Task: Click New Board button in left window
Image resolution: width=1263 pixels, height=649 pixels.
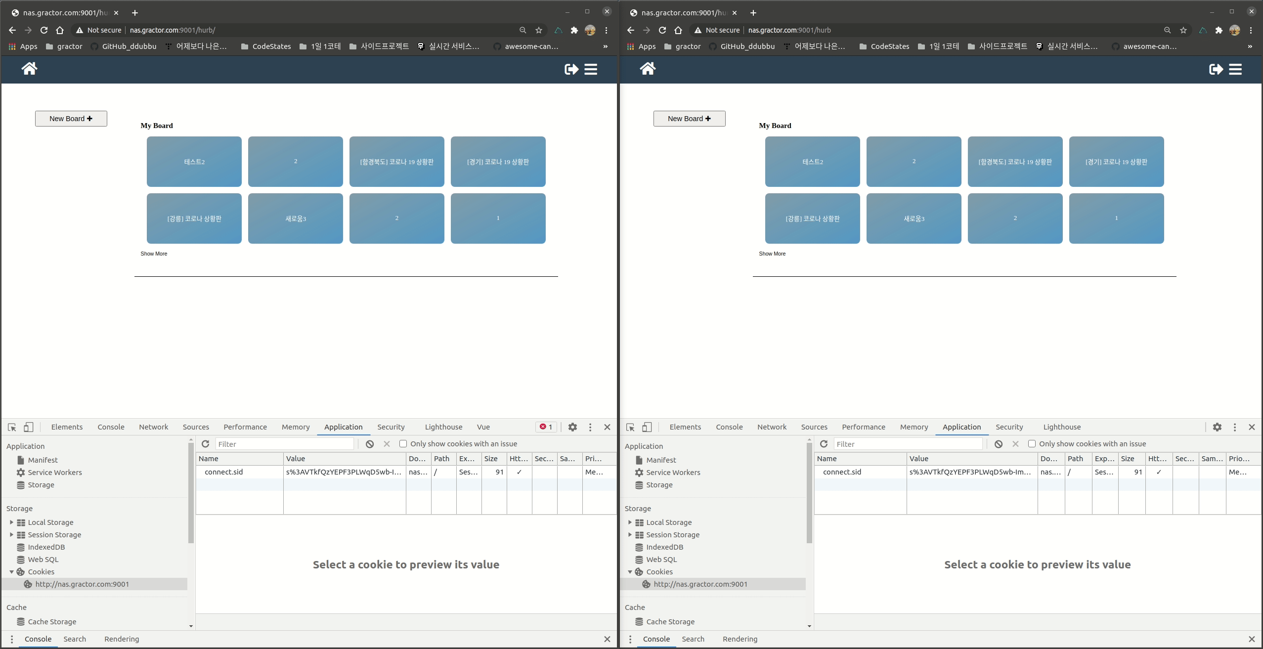Action: 71,119
